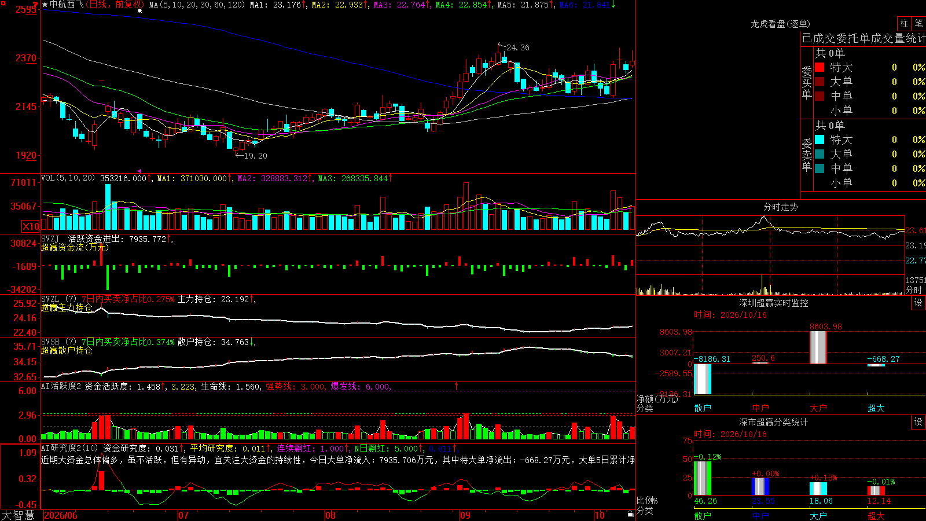Click the 已成交委托单成交量统计 header
The height and width of the screenshot is (521, 926).
(863, 38)
